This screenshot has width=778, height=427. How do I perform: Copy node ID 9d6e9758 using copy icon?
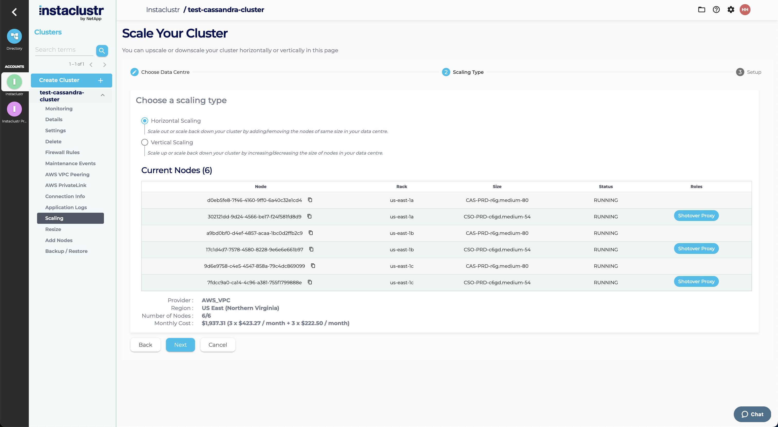coord(313,266)
